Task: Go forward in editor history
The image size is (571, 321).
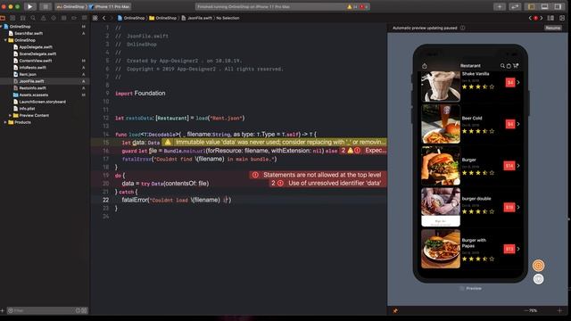Action: click(111, 18)
